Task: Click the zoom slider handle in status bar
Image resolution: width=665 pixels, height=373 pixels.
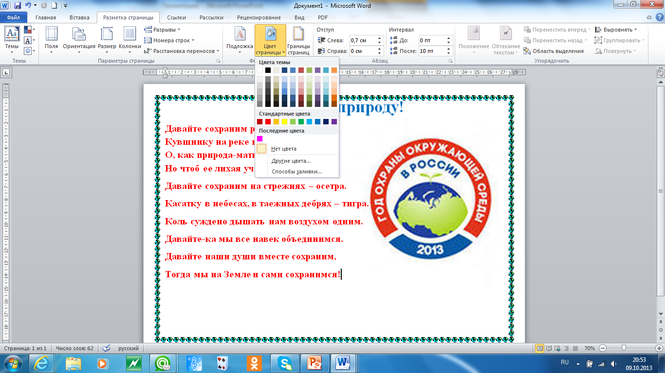Action: point(624,348)
